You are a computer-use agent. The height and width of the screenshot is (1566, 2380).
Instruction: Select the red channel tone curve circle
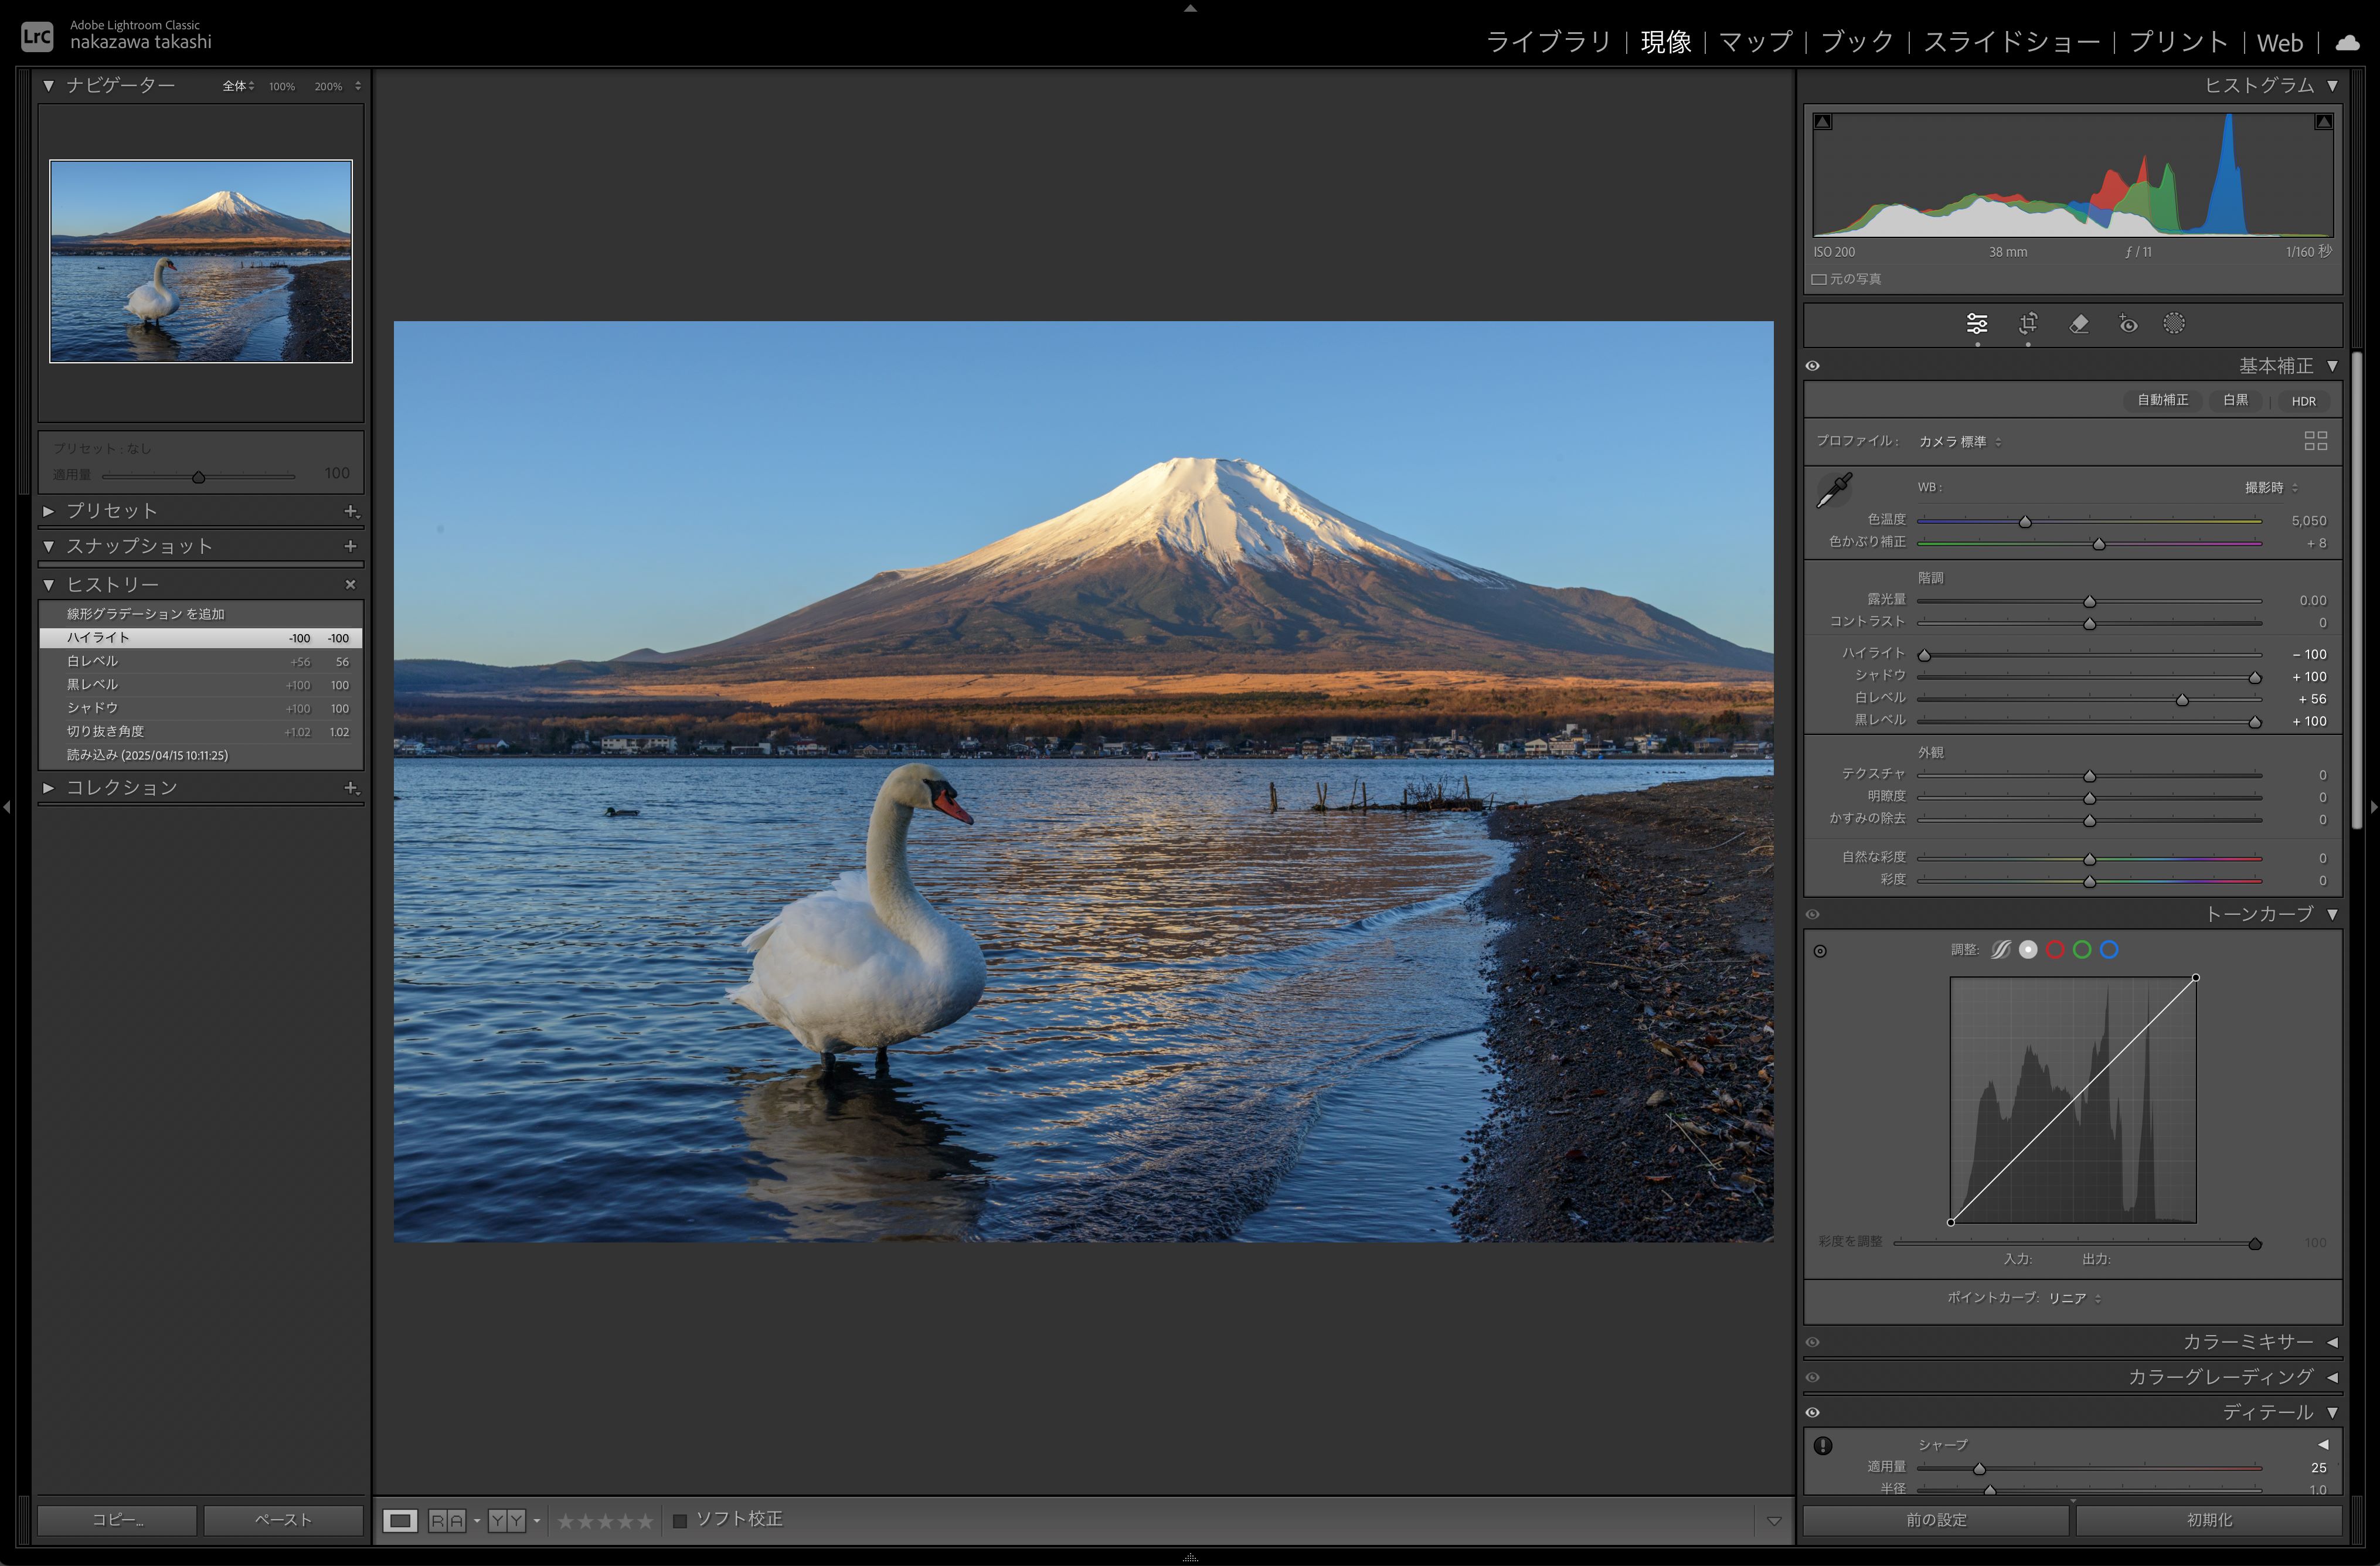(x=2055, y=950)
